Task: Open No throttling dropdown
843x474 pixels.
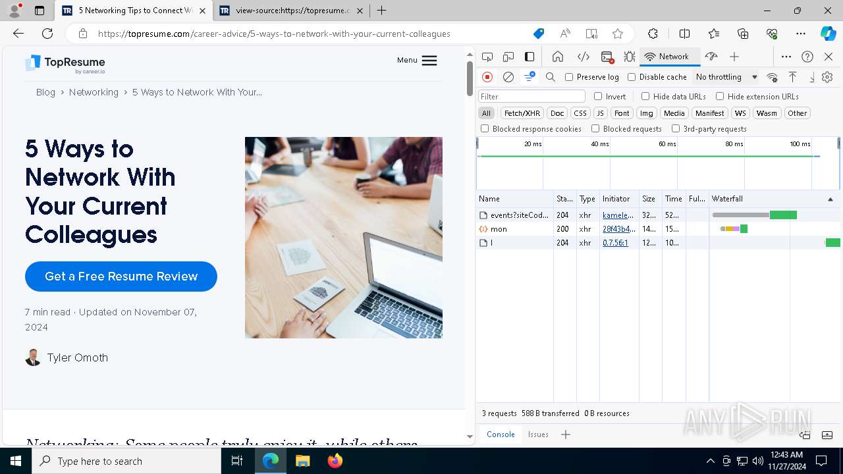Action: pyautogui.click(x=726, y=77)
